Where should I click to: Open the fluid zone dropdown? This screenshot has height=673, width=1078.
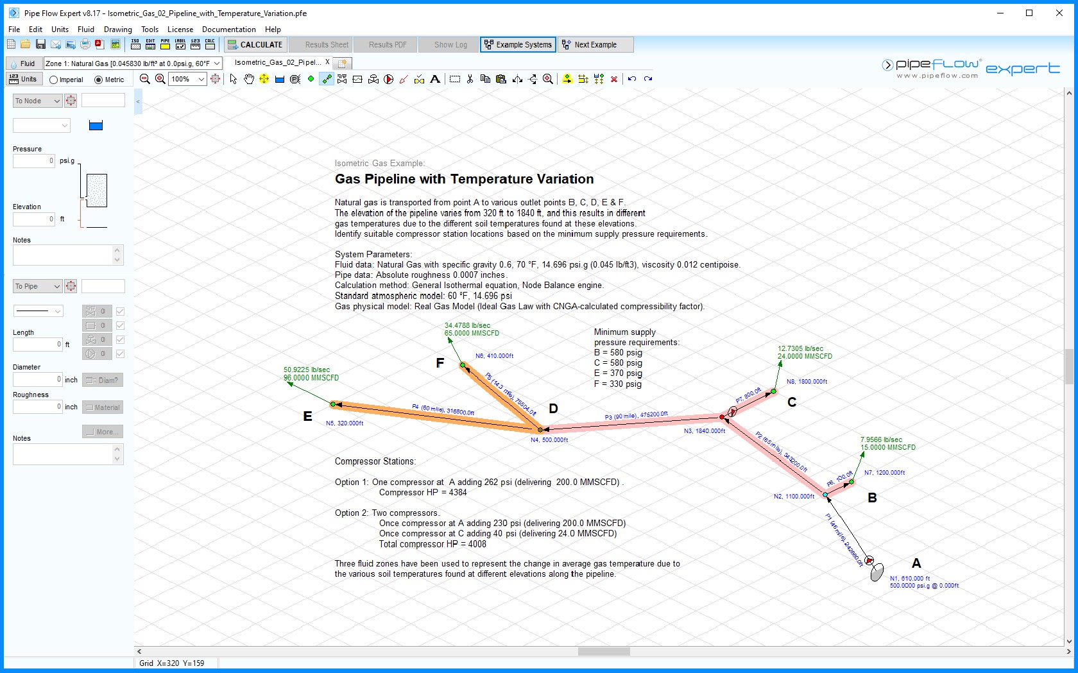coord(217,64)
